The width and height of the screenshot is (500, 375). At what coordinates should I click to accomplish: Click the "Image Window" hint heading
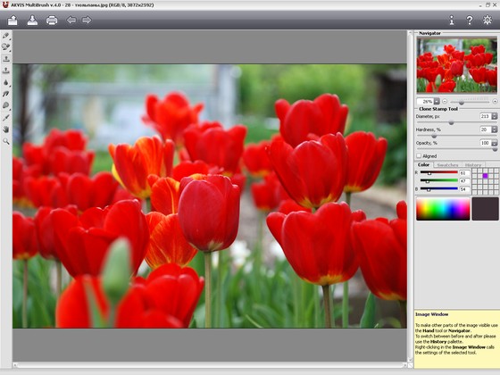(432, 314)
